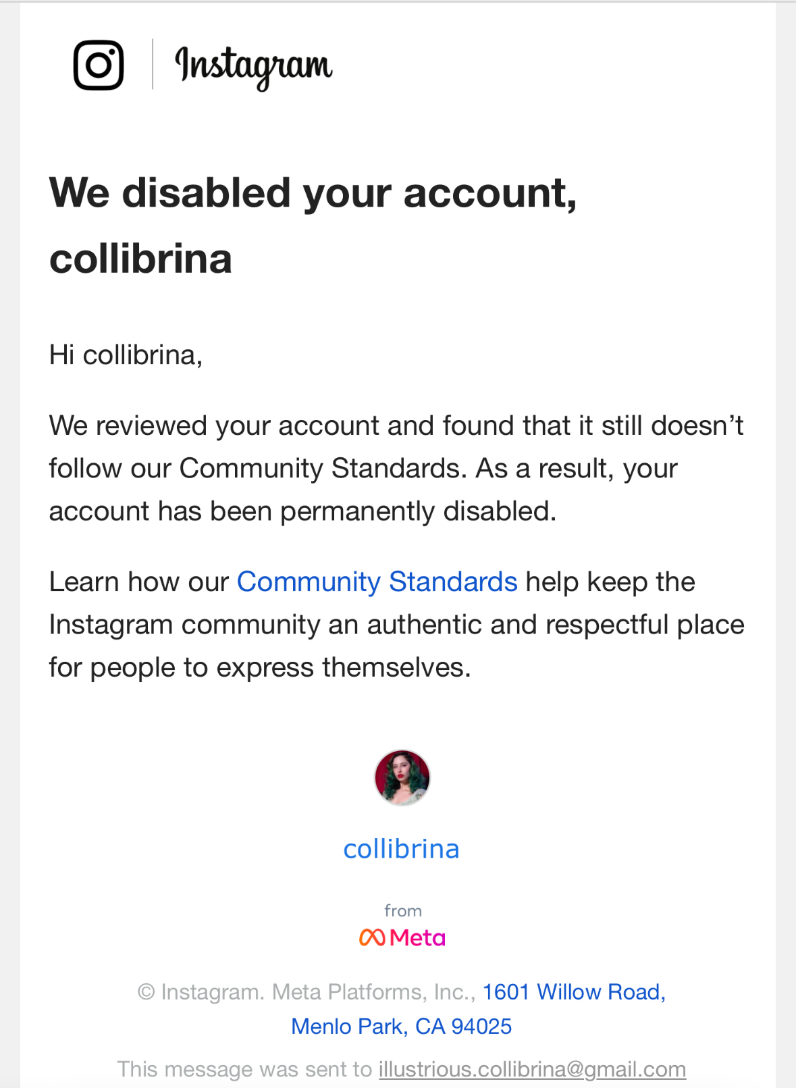Click the Instagram camera glyph icon
Image resolution: width=796 pixels, height=1088 pixels.
(99, 65)
